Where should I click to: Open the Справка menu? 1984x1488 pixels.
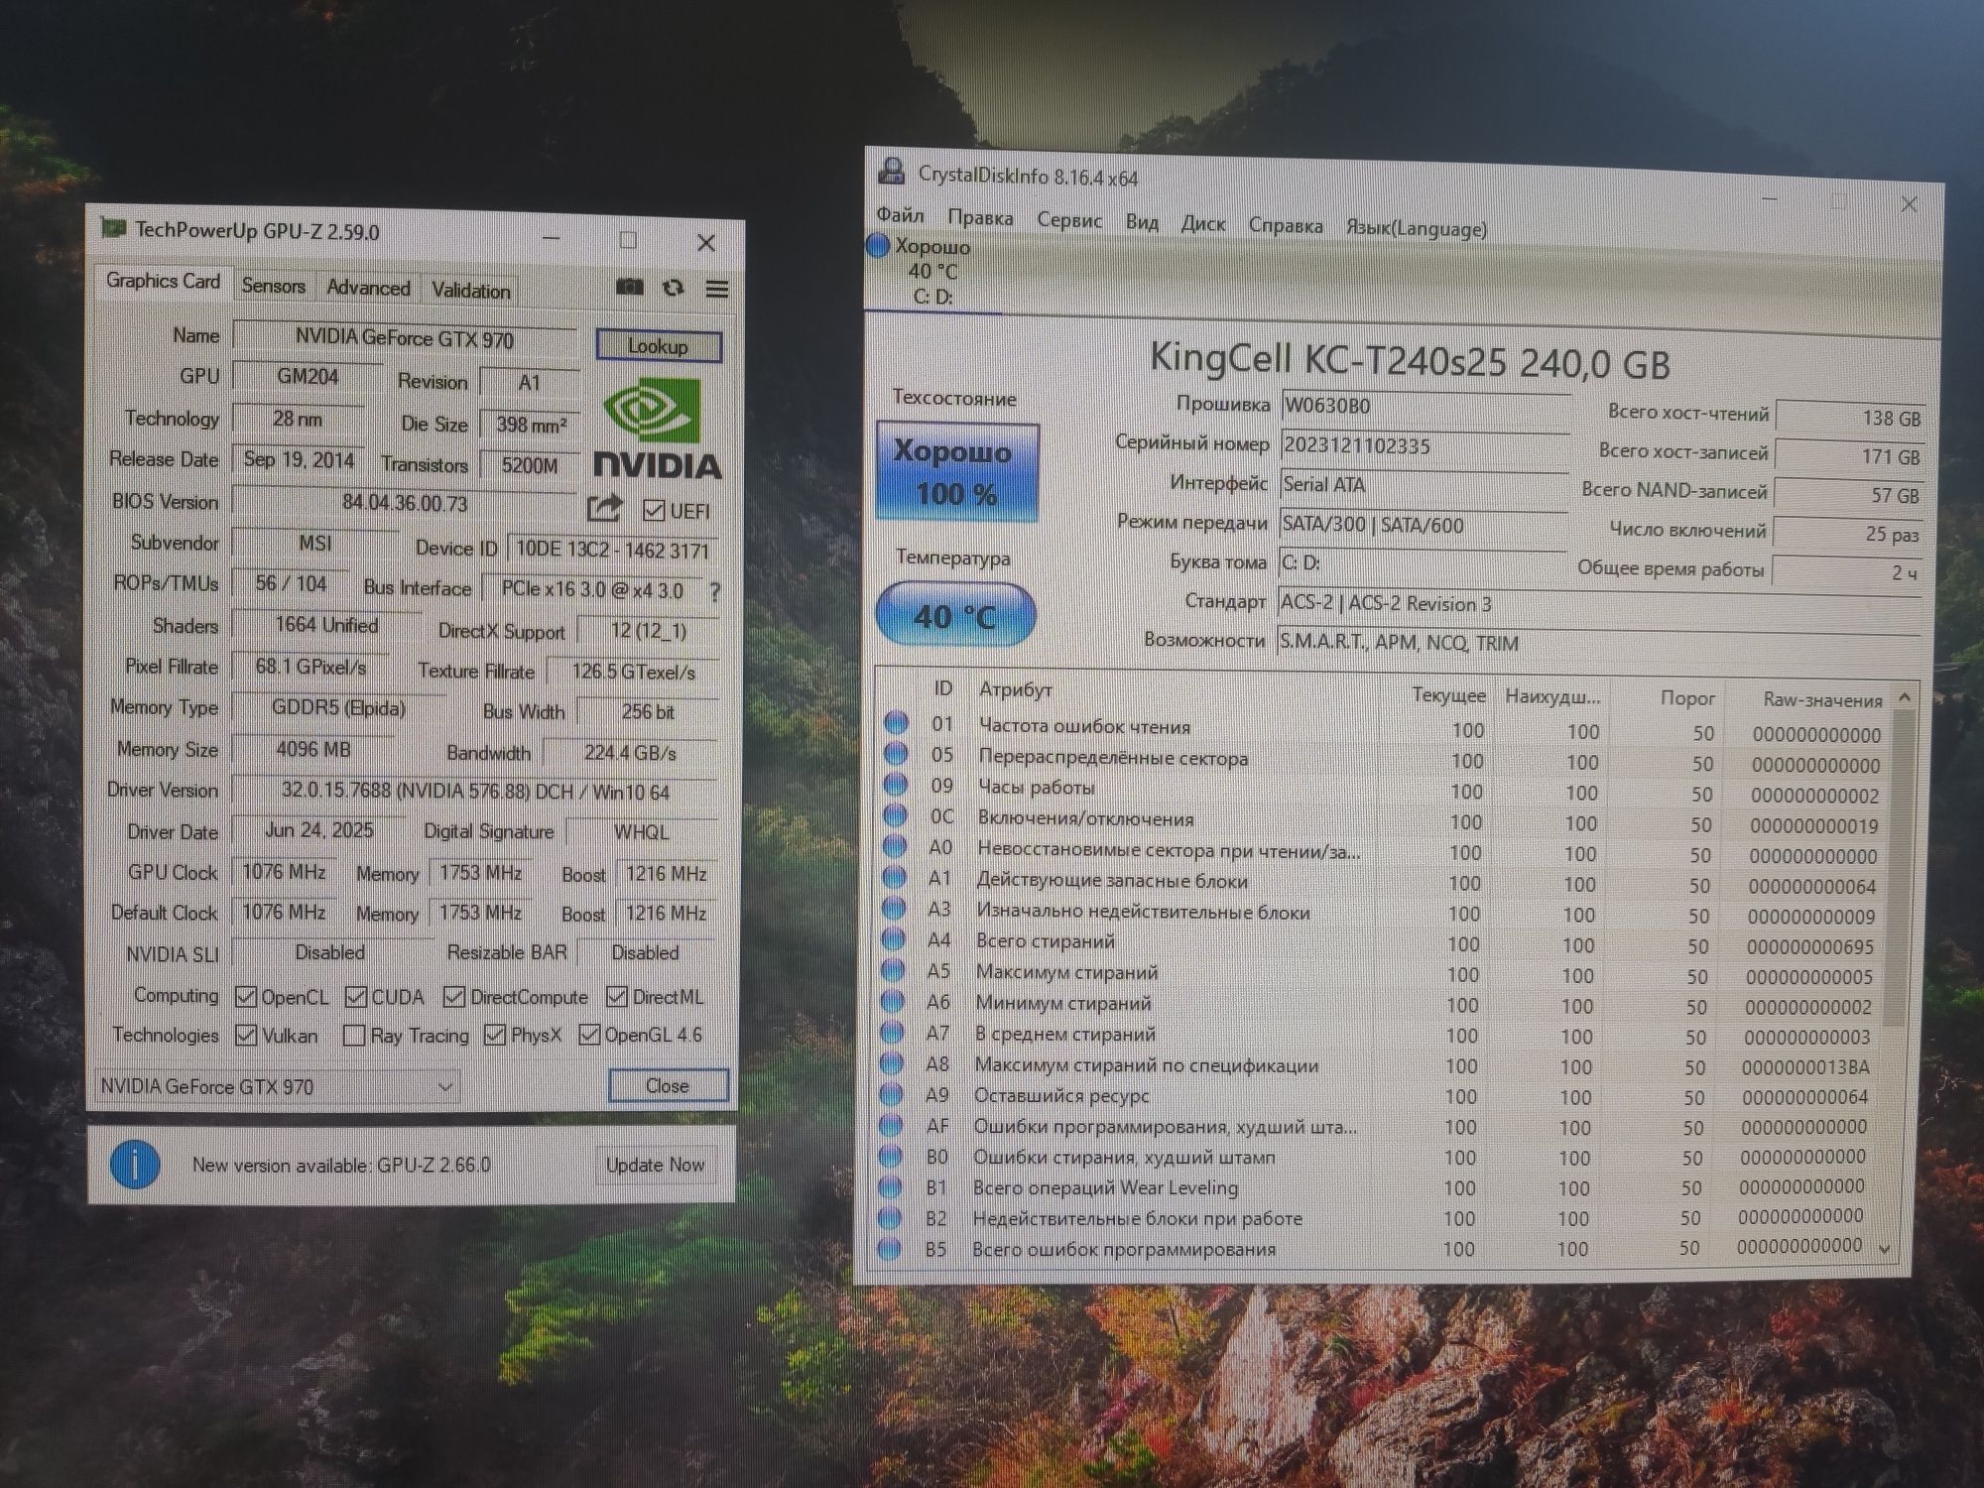click(1286, 226)
